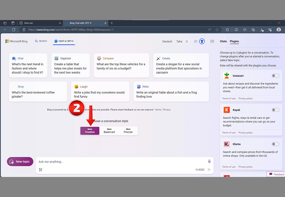Image resolution: width=285 pixels, height=197 pixels.
Task: Open the SEARCH tab in Bing
Action: 41,41
